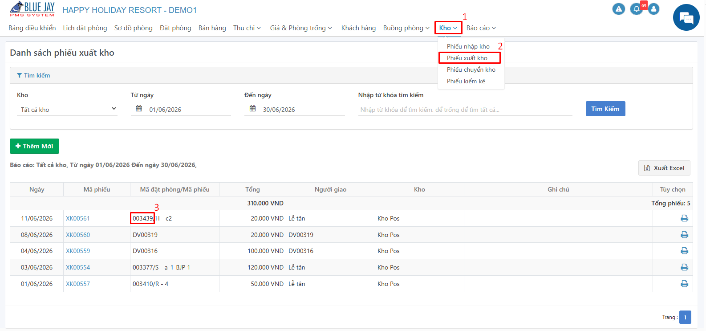Click the calendar icon for Đến ngày

pyautogui.click(x=252, y=109)
